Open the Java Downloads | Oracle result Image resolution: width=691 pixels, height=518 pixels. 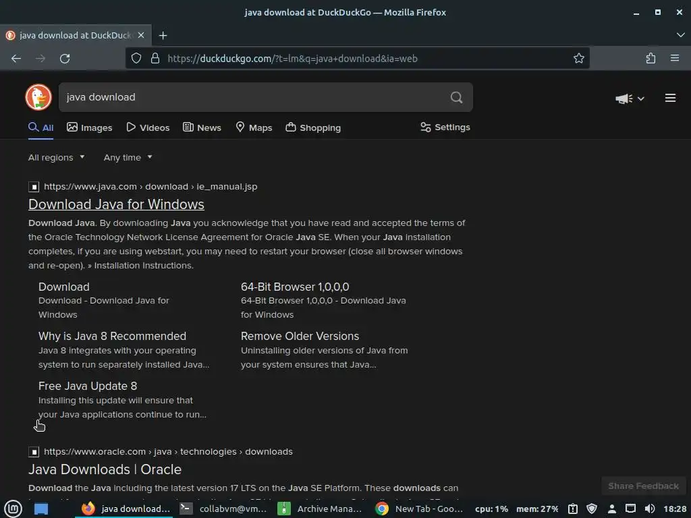tap(105, 469)
